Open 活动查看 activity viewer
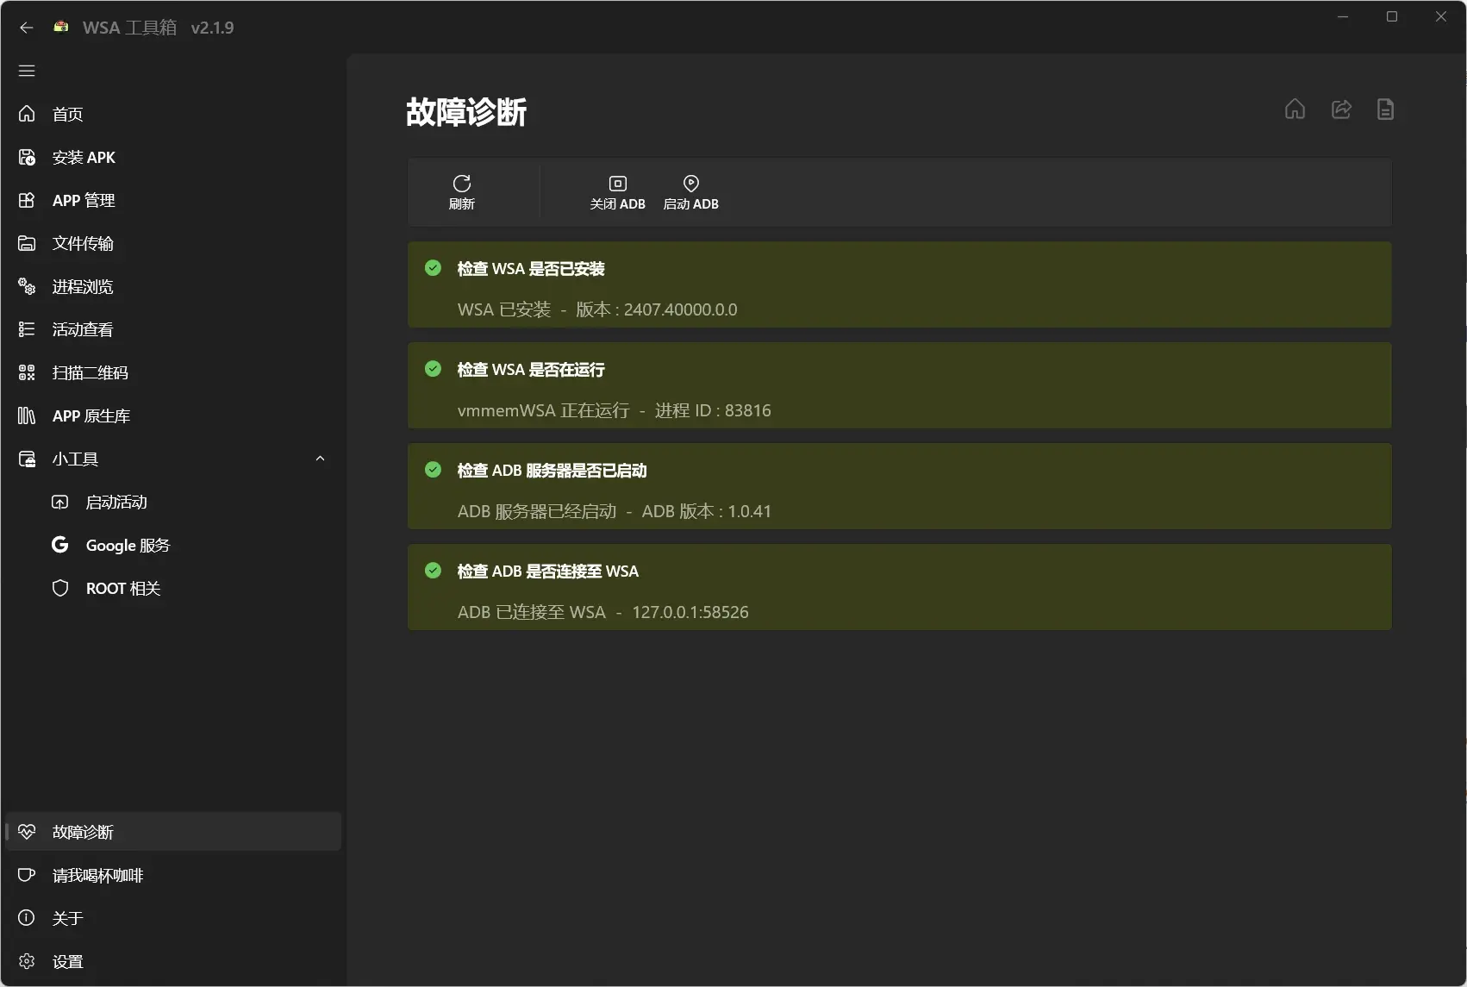Image resolution: width=1467 pixels, height=987 pixels. [x=173, y=329]
